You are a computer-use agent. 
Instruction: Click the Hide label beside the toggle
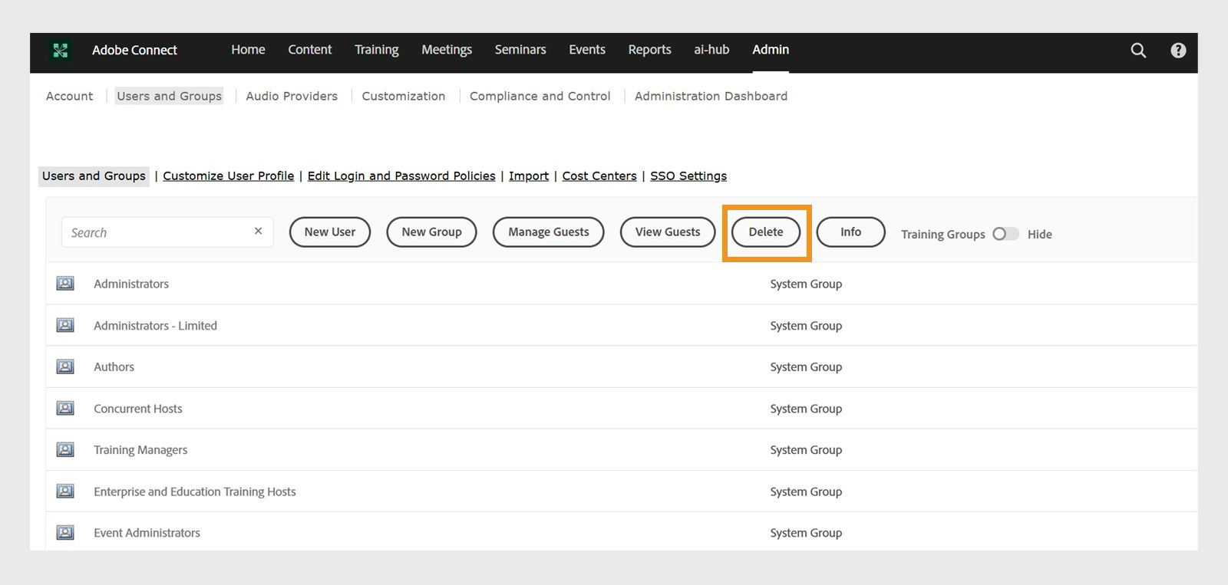(x=1039, y=235)
